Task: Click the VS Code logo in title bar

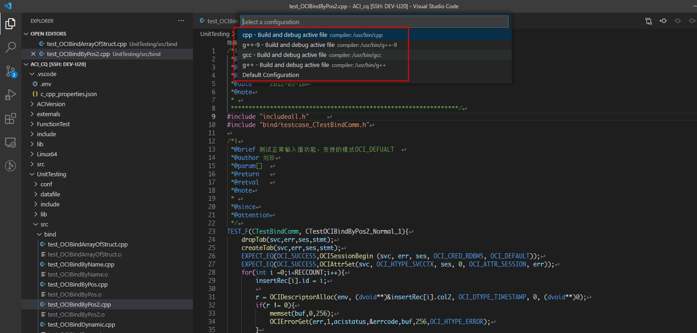Action: point(8,6)
